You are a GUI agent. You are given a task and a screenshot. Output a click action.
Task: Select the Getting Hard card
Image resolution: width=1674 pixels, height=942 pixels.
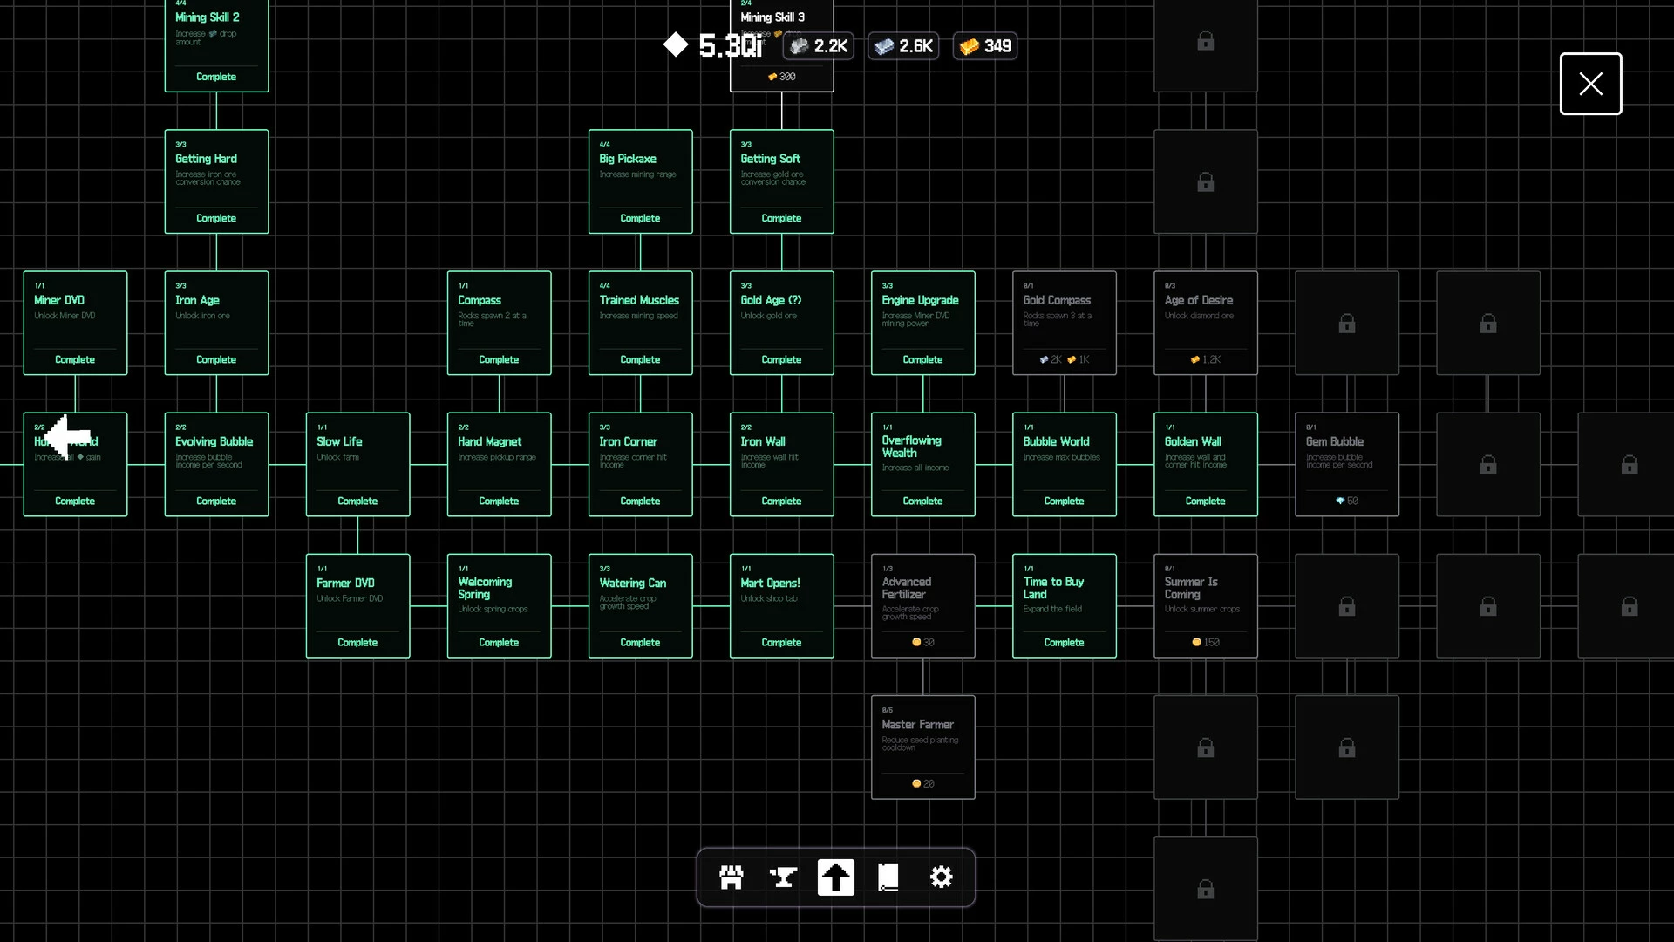tap(216, 181)
